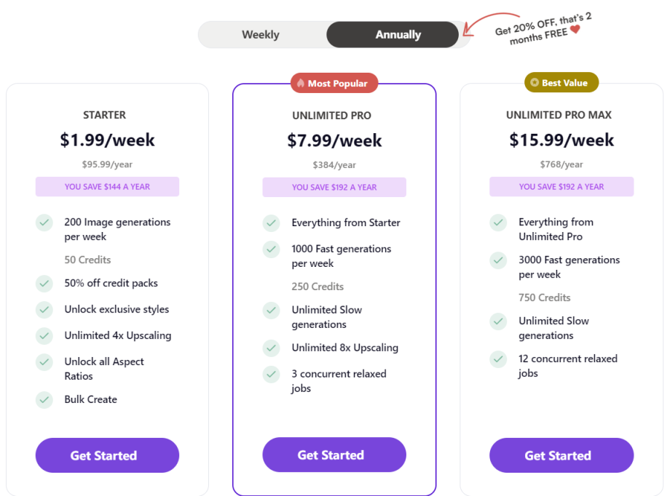This screenshot has height=496, width=670.
Task: Click the Most Popular badge
Action: pyautogui.click(x=334, y=84)
